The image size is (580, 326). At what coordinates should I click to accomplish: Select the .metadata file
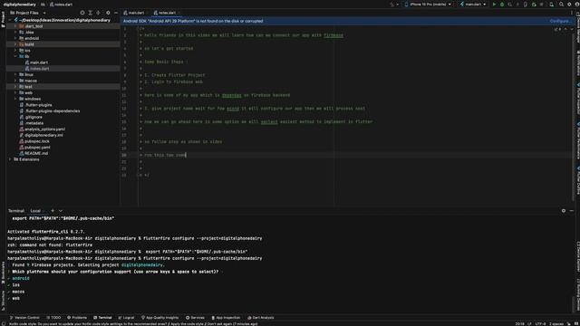(34, 123)
